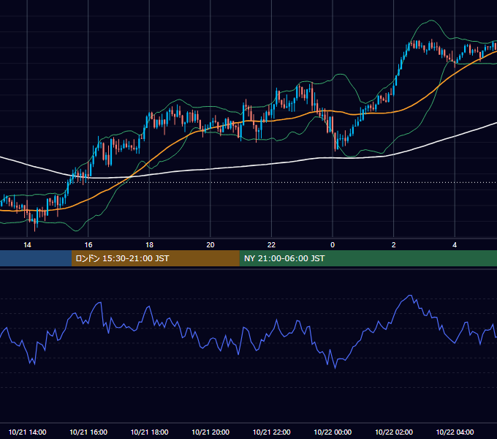Click the '10/22 02:00' date label
The height and width of the screenshot is (439, 497).
click(394, 432)
